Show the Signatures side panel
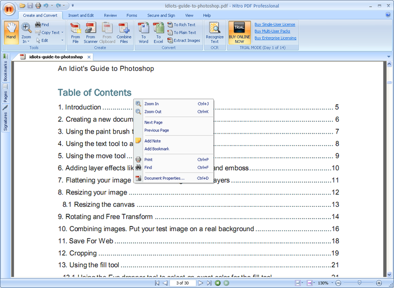Image resolution: width=394 pixels, height=288 pixels. [x=5, y=118]
